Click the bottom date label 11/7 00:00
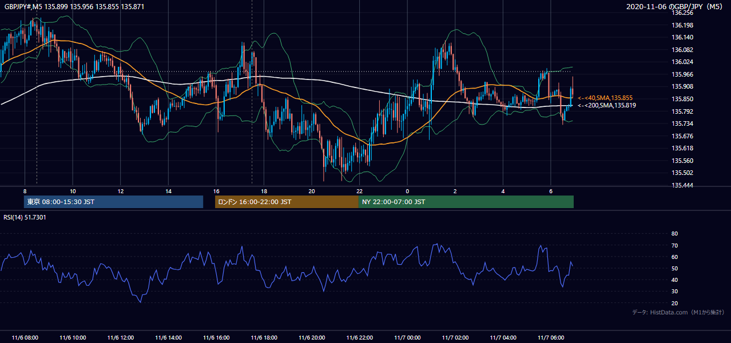The width and height of the screenshot is (731, 343). point(407,338)
